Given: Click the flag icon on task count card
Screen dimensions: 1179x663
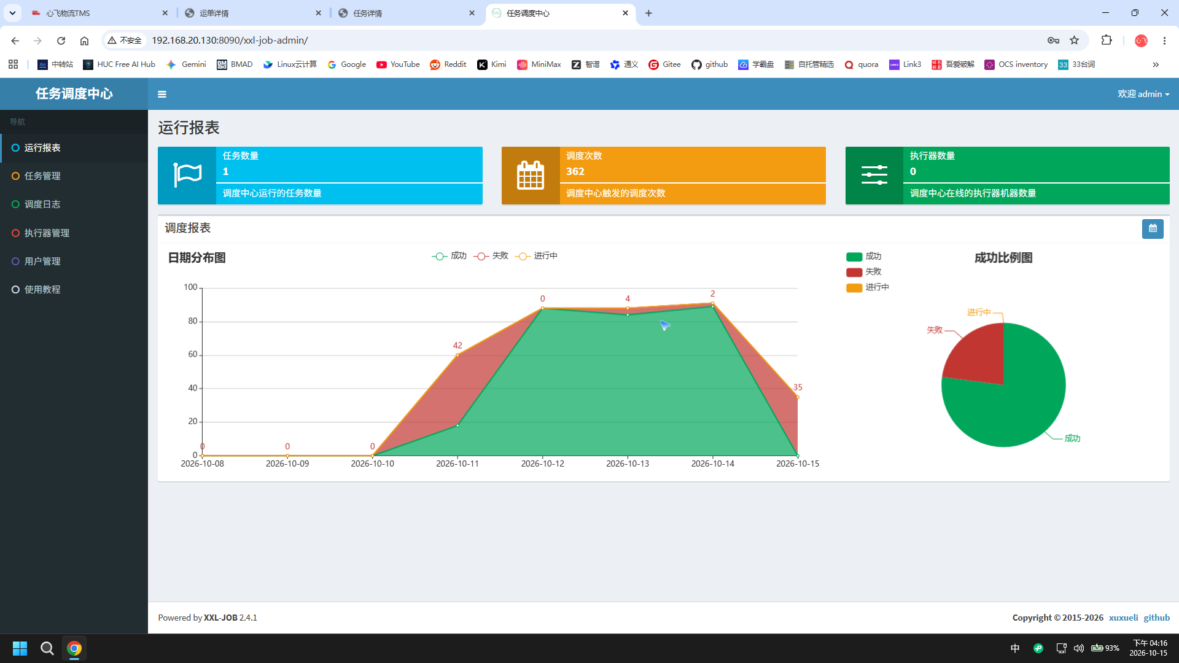Looking at the screenshot, I should coord(187,176).
